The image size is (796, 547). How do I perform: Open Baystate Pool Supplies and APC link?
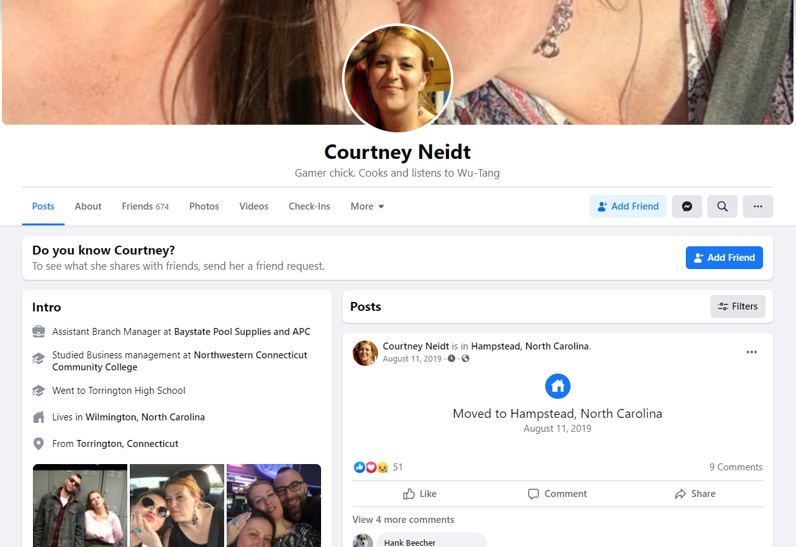coord(242,332)
